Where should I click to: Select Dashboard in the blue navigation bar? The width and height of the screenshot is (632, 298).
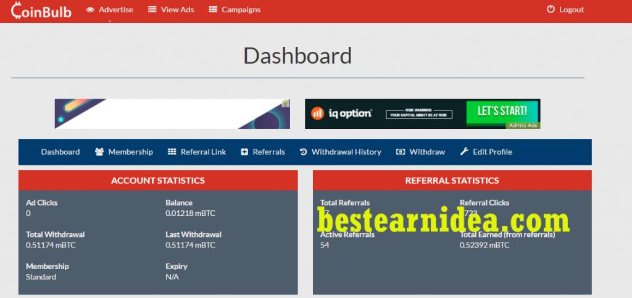coord(60,152)
